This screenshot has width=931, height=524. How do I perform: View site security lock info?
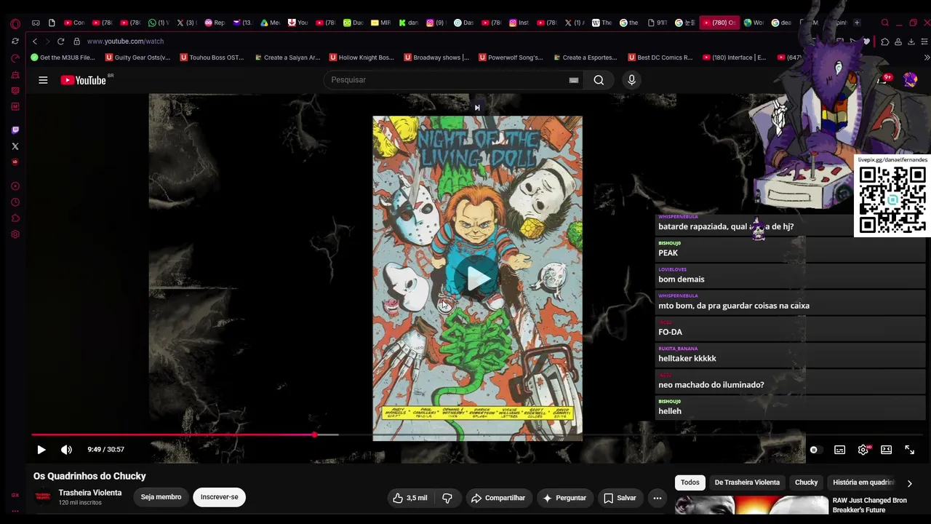click(76, 41)
